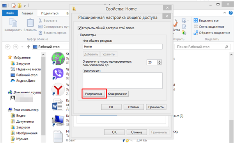The image size is (234, 143).
Task: Go up one folder level arrow
Action: pyautogui.click(x=28, y=47)
